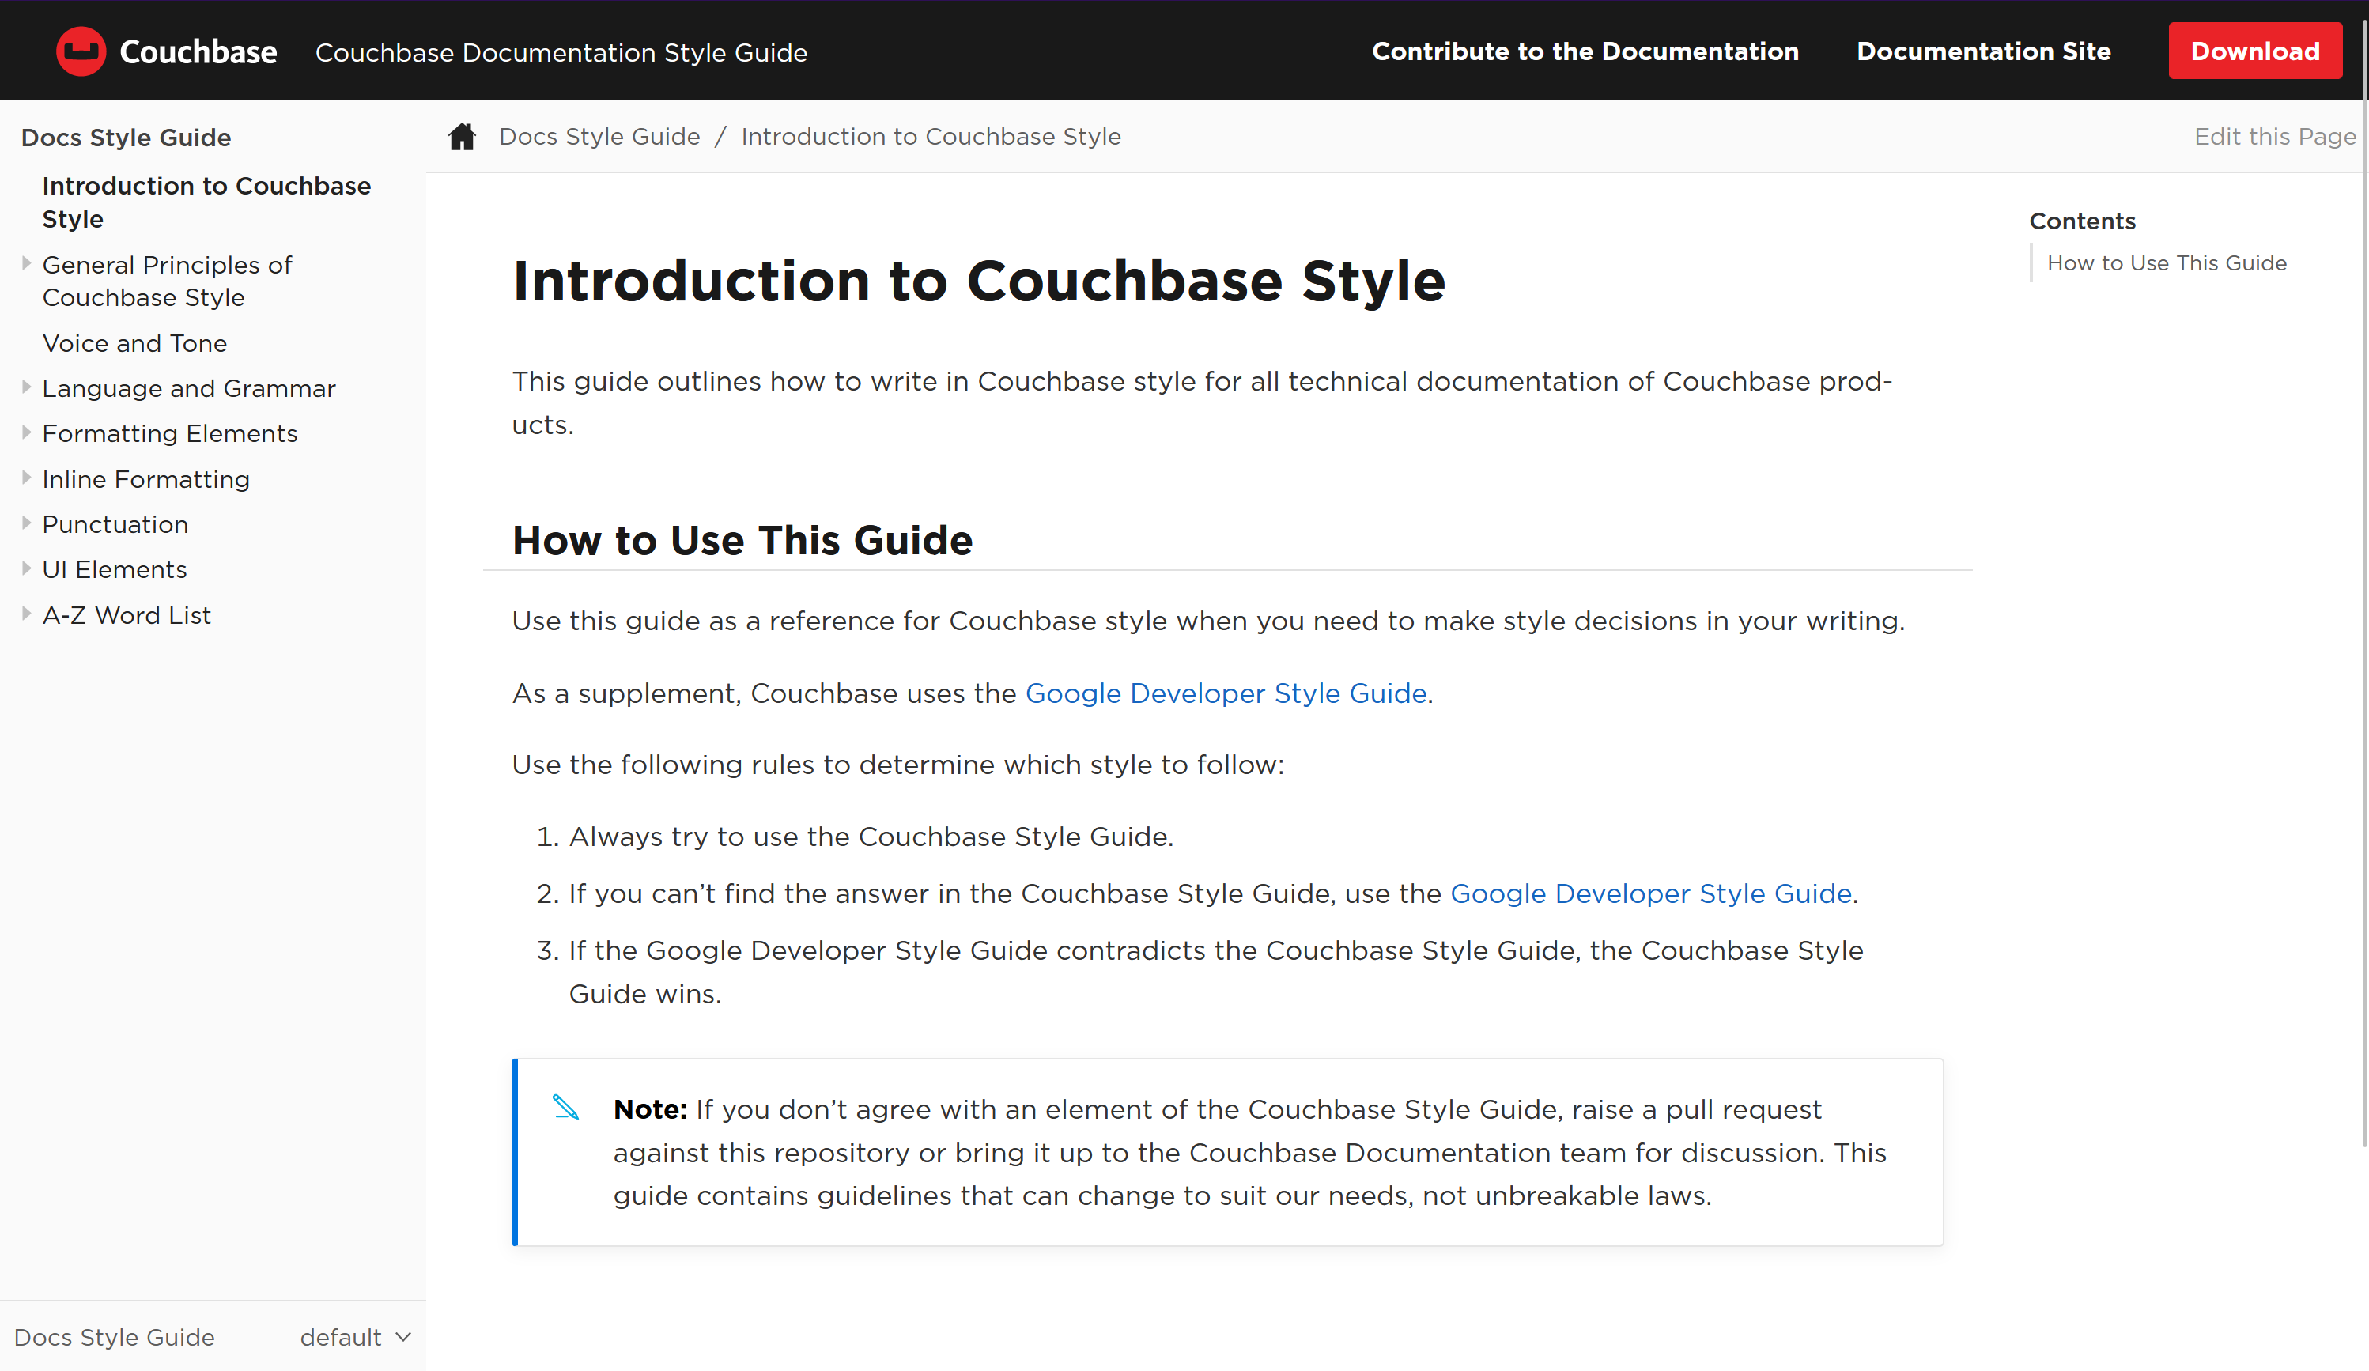Jump to How to Use This Guide

[2167, 263]
